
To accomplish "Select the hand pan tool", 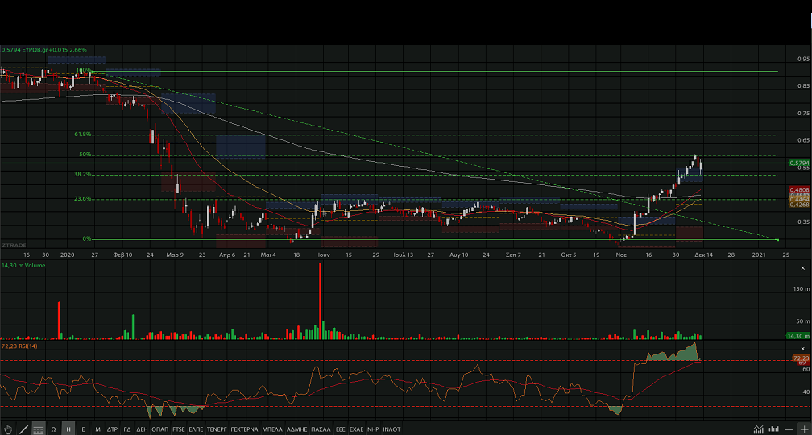I will [8, 429].
